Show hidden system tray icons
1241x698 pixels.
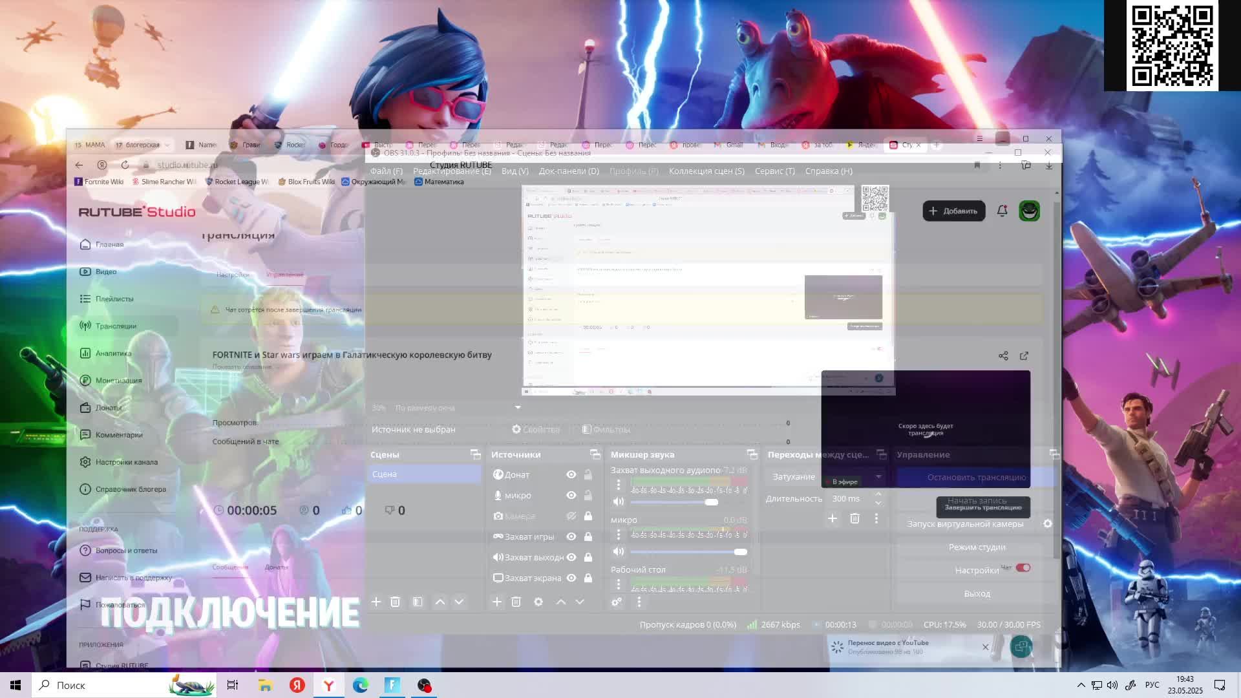click(1081, 685)
